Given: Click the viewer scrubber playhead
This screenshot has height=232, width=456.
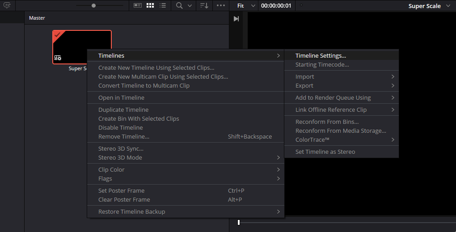Looking at the screenshot, I should (238, 223).
